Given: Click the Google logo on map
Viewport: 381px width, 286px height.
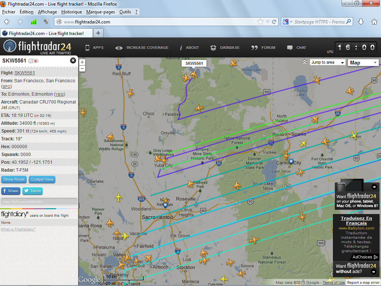Looking at the screenshot, I should click(89, 280).
